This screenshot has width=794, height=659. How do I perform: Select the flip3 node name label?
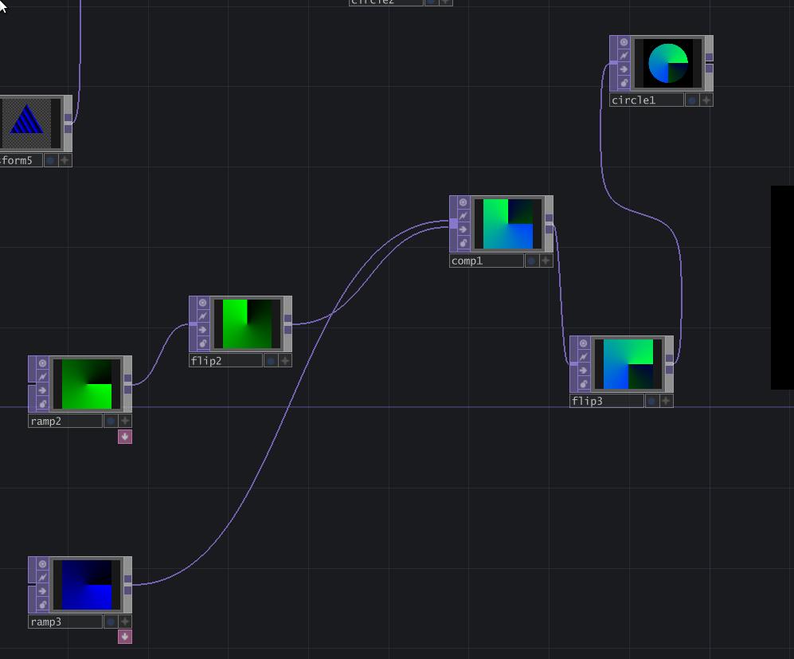(607, 401)
